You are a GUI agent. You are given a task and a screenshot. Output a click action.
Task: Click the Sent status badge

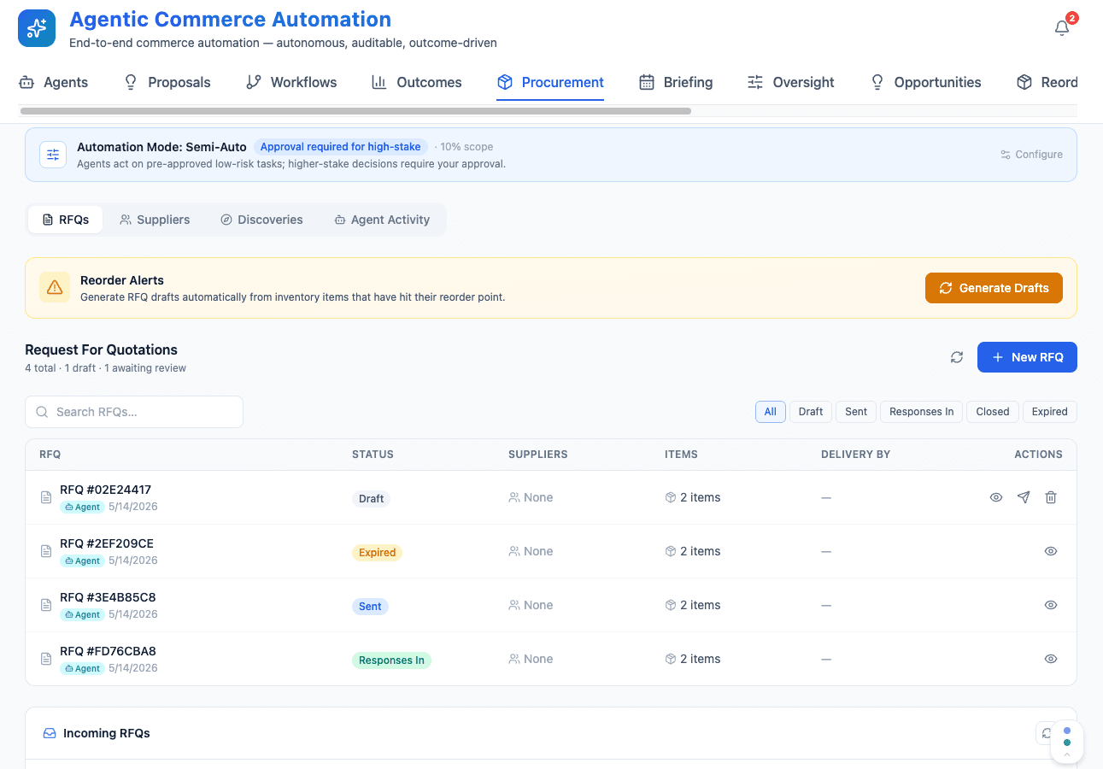370,606
